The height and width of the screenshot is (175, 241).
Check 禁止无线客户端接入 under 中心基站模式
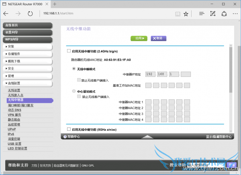click(79, 96)
